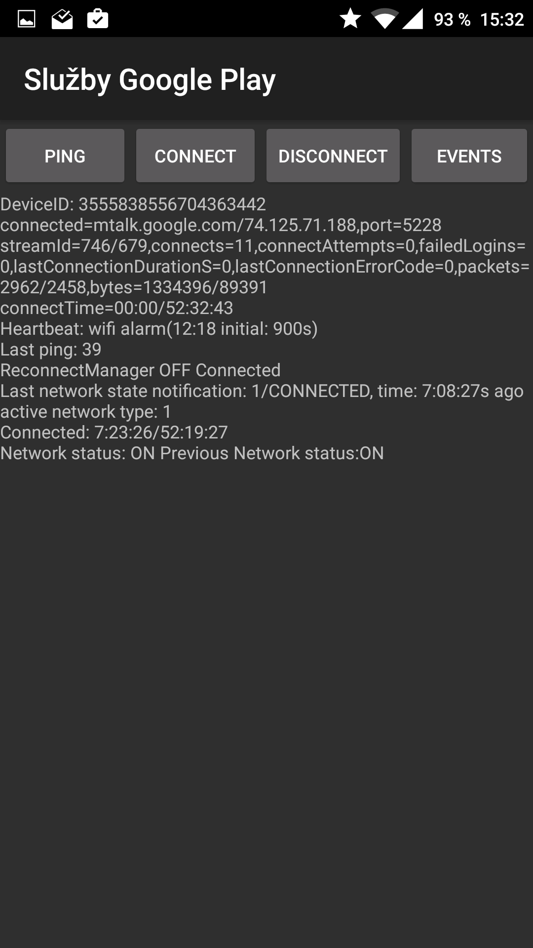This screenshot has height=948, width=533.
Task: Tap the Network status: ON line
Action: (x=192, y=453)
